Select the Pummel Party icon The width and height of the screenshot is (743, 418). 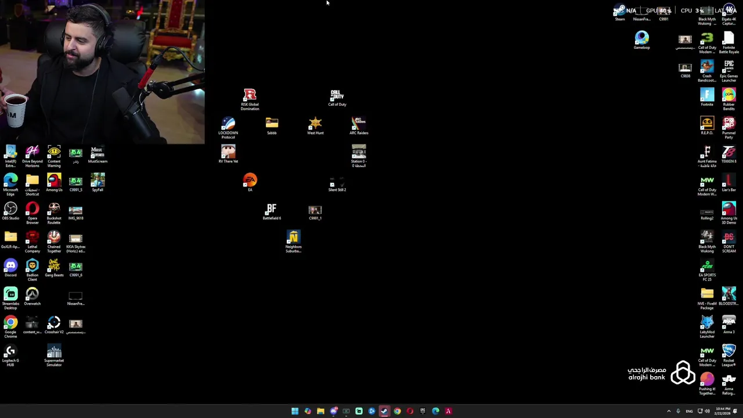click(x=729, y=128)
